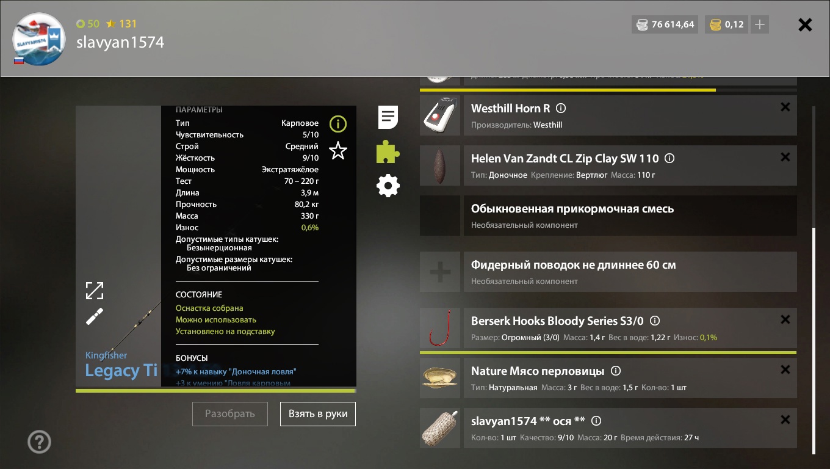Remove Berserk Hooks Bloody Series hook
The image size is (830, 469).
click(785, 319)
